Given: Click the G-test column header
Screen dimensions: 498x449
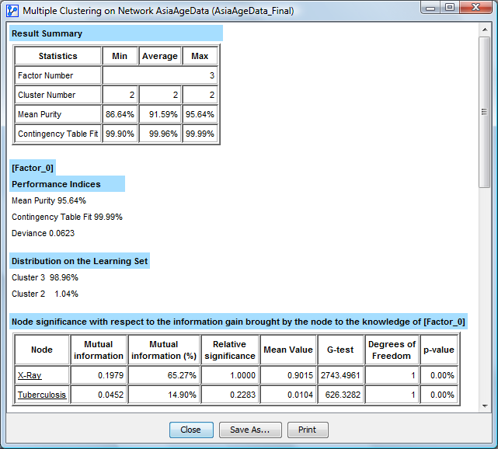Looking at the screenshot, I should pos(340,350).
